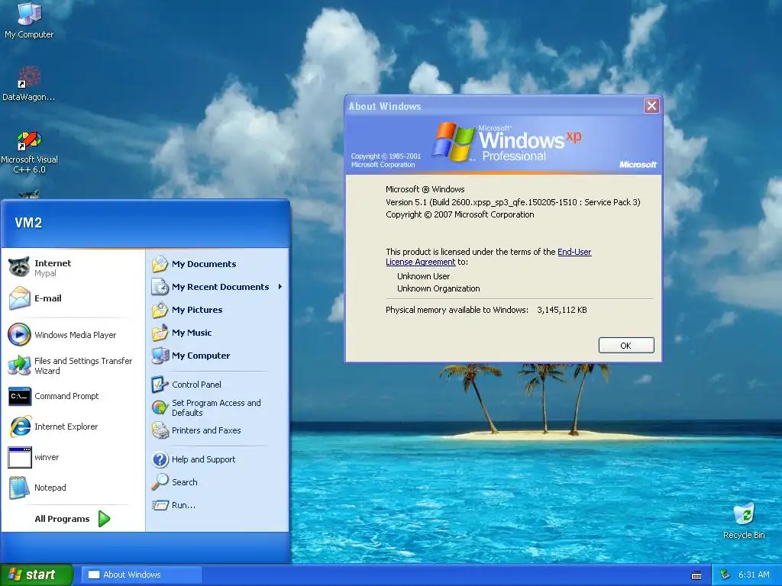Launch Internet Explorer

(74, 427)
